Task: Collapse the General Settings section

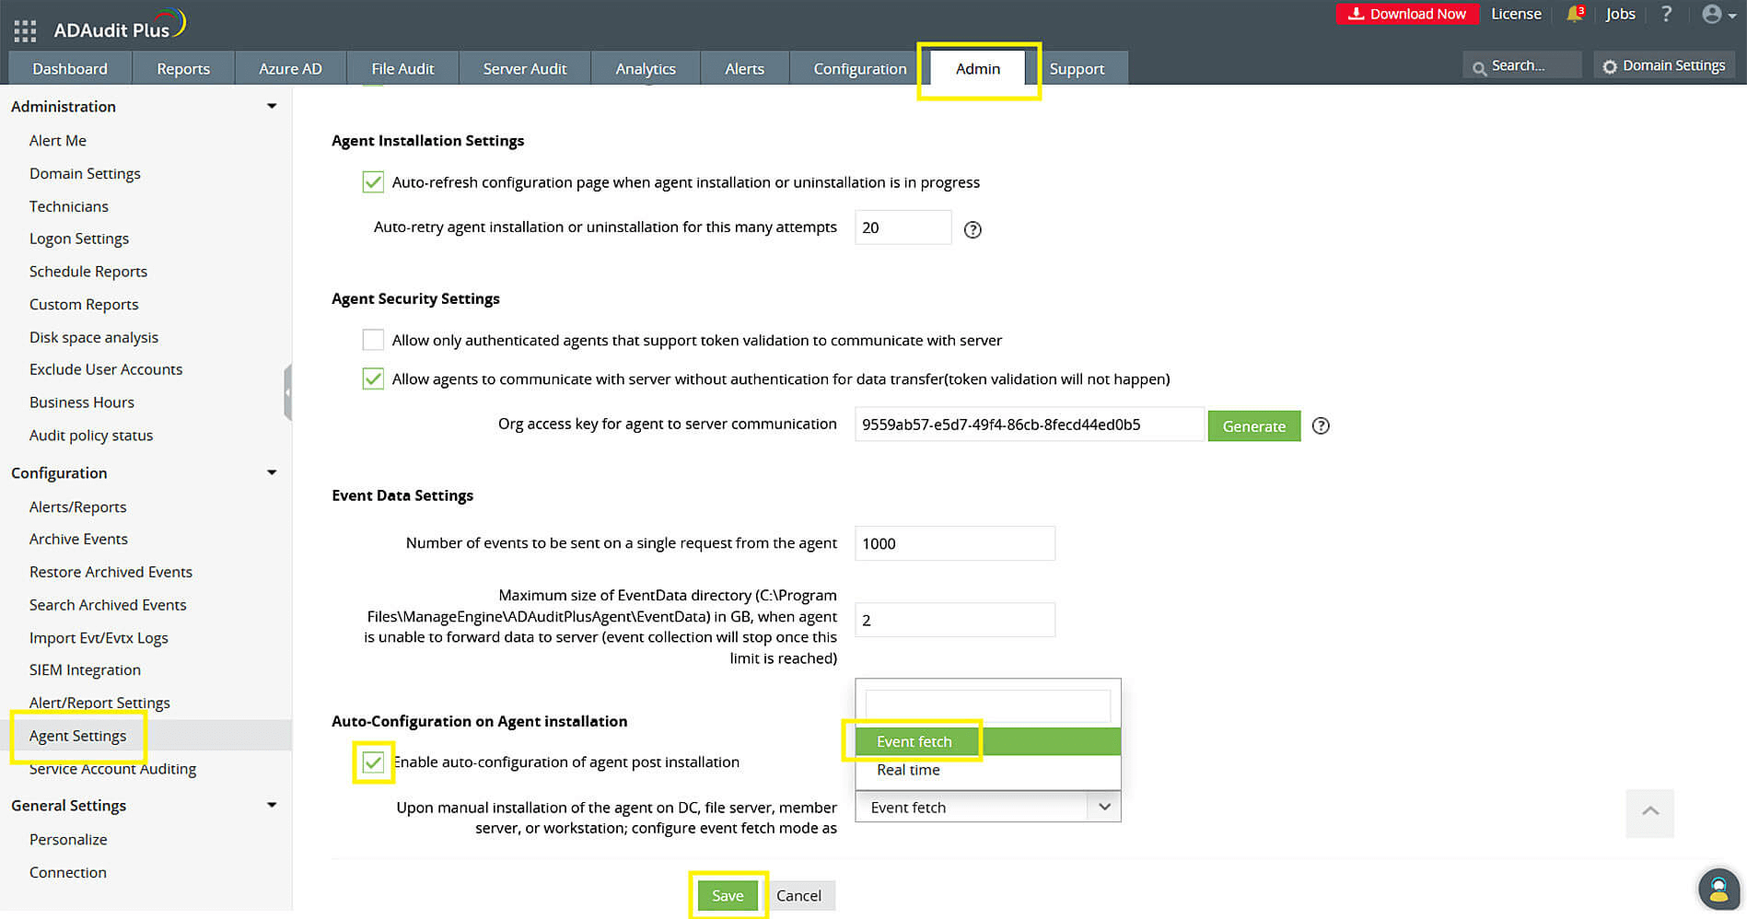Action: [272, 805]
